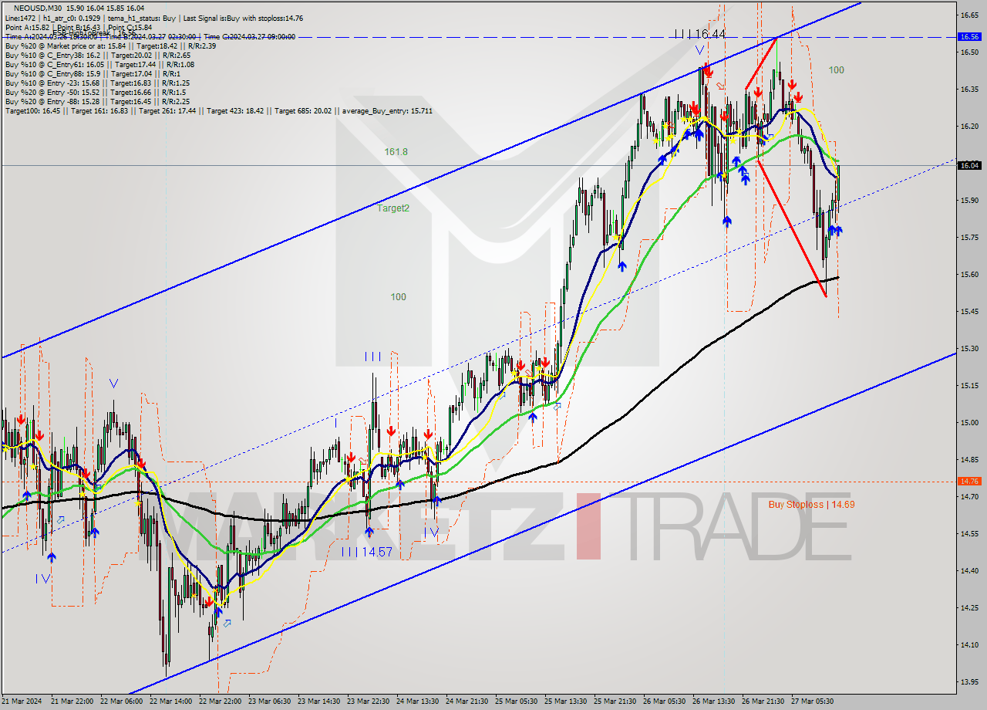The width and height of the screenshot is (987, 710).
Task: Select the 'Buy %20 @ Market price' line
Action: click(x=110, y=46)
